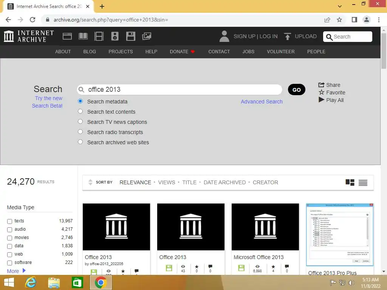387x290 pixels.
Task: Click the magnifier icon in header search box
Action: (x=329, y=37)
